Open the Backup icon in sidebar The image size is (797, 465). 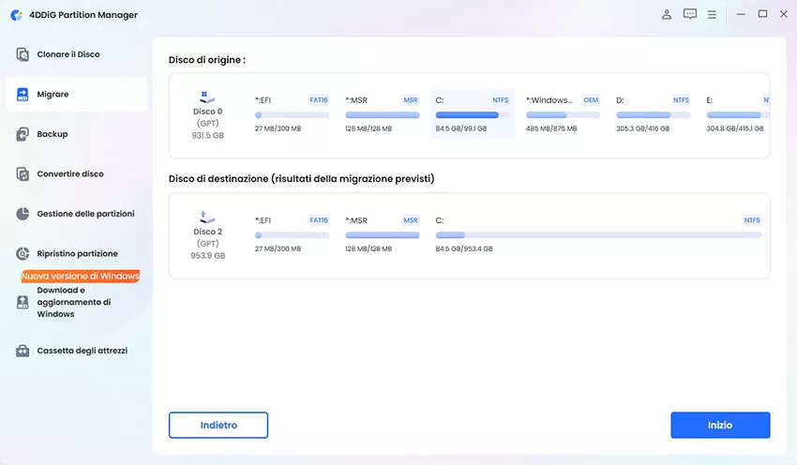[x=23, y=134]
